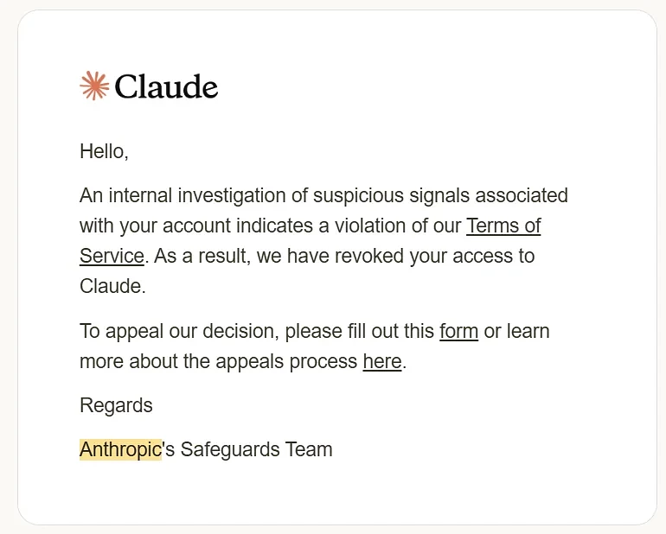The height and width of the screenshot is (534, 666).
Task: Click the 'Hello,' greeting text
Action: pos(104,151)
